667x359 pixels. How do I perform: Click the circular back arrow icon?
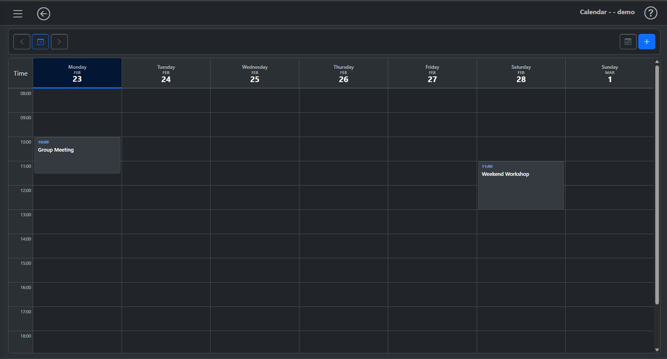[44, 14]
